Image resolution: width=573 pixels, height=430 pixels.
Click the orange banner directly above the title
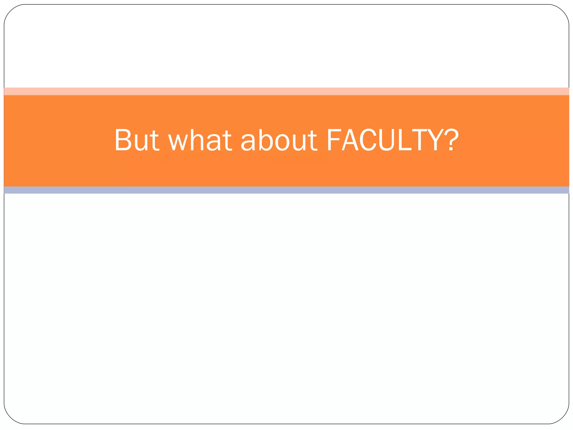[x=286, y=111]
